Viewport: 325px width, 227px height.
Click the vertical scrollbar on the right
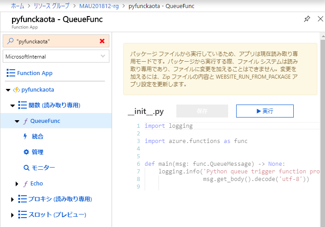click(x=322, y=133)
